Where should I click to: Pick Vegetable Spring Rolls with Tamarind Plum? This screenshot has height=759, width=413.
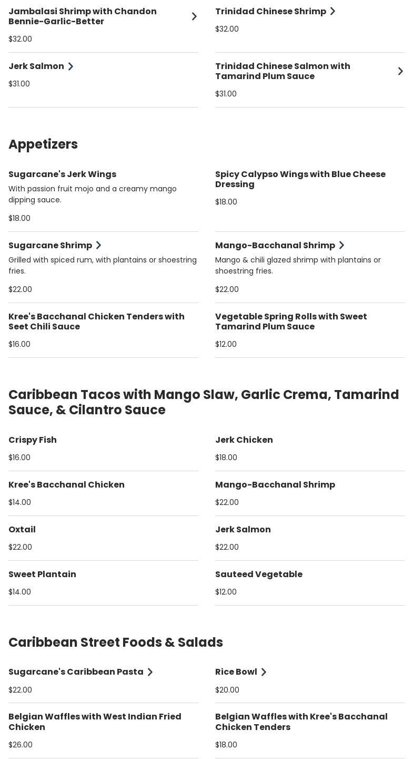coord(291,322)
